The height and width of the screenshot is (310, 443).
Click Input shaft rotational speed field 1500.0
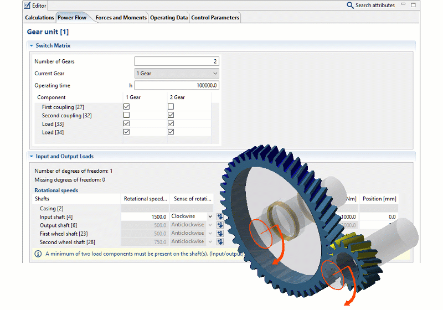[x=145, y=216]
